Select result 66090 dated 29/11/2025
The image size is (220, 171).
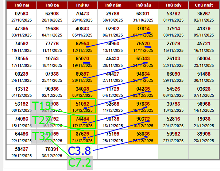click(x=173, y=74)
